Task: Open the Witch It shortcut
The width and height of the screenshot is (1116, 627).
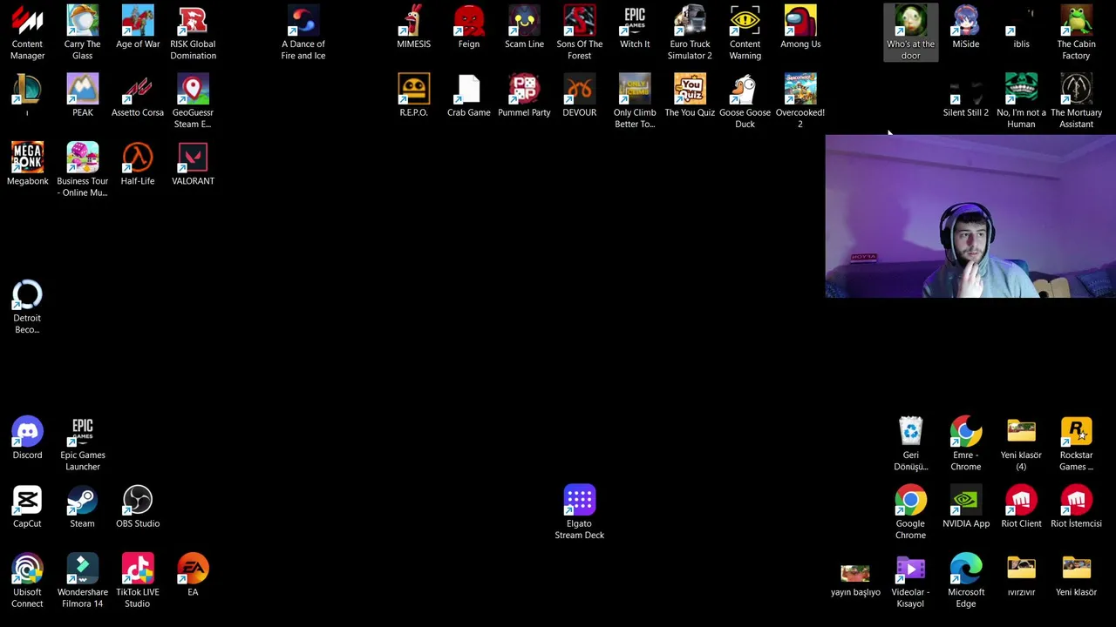Action: tap(635, 27)
